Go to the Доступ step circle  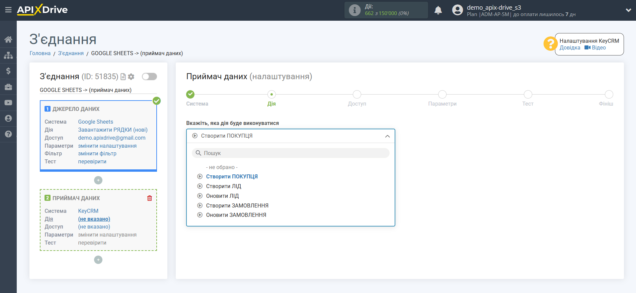tap(357, 94)
